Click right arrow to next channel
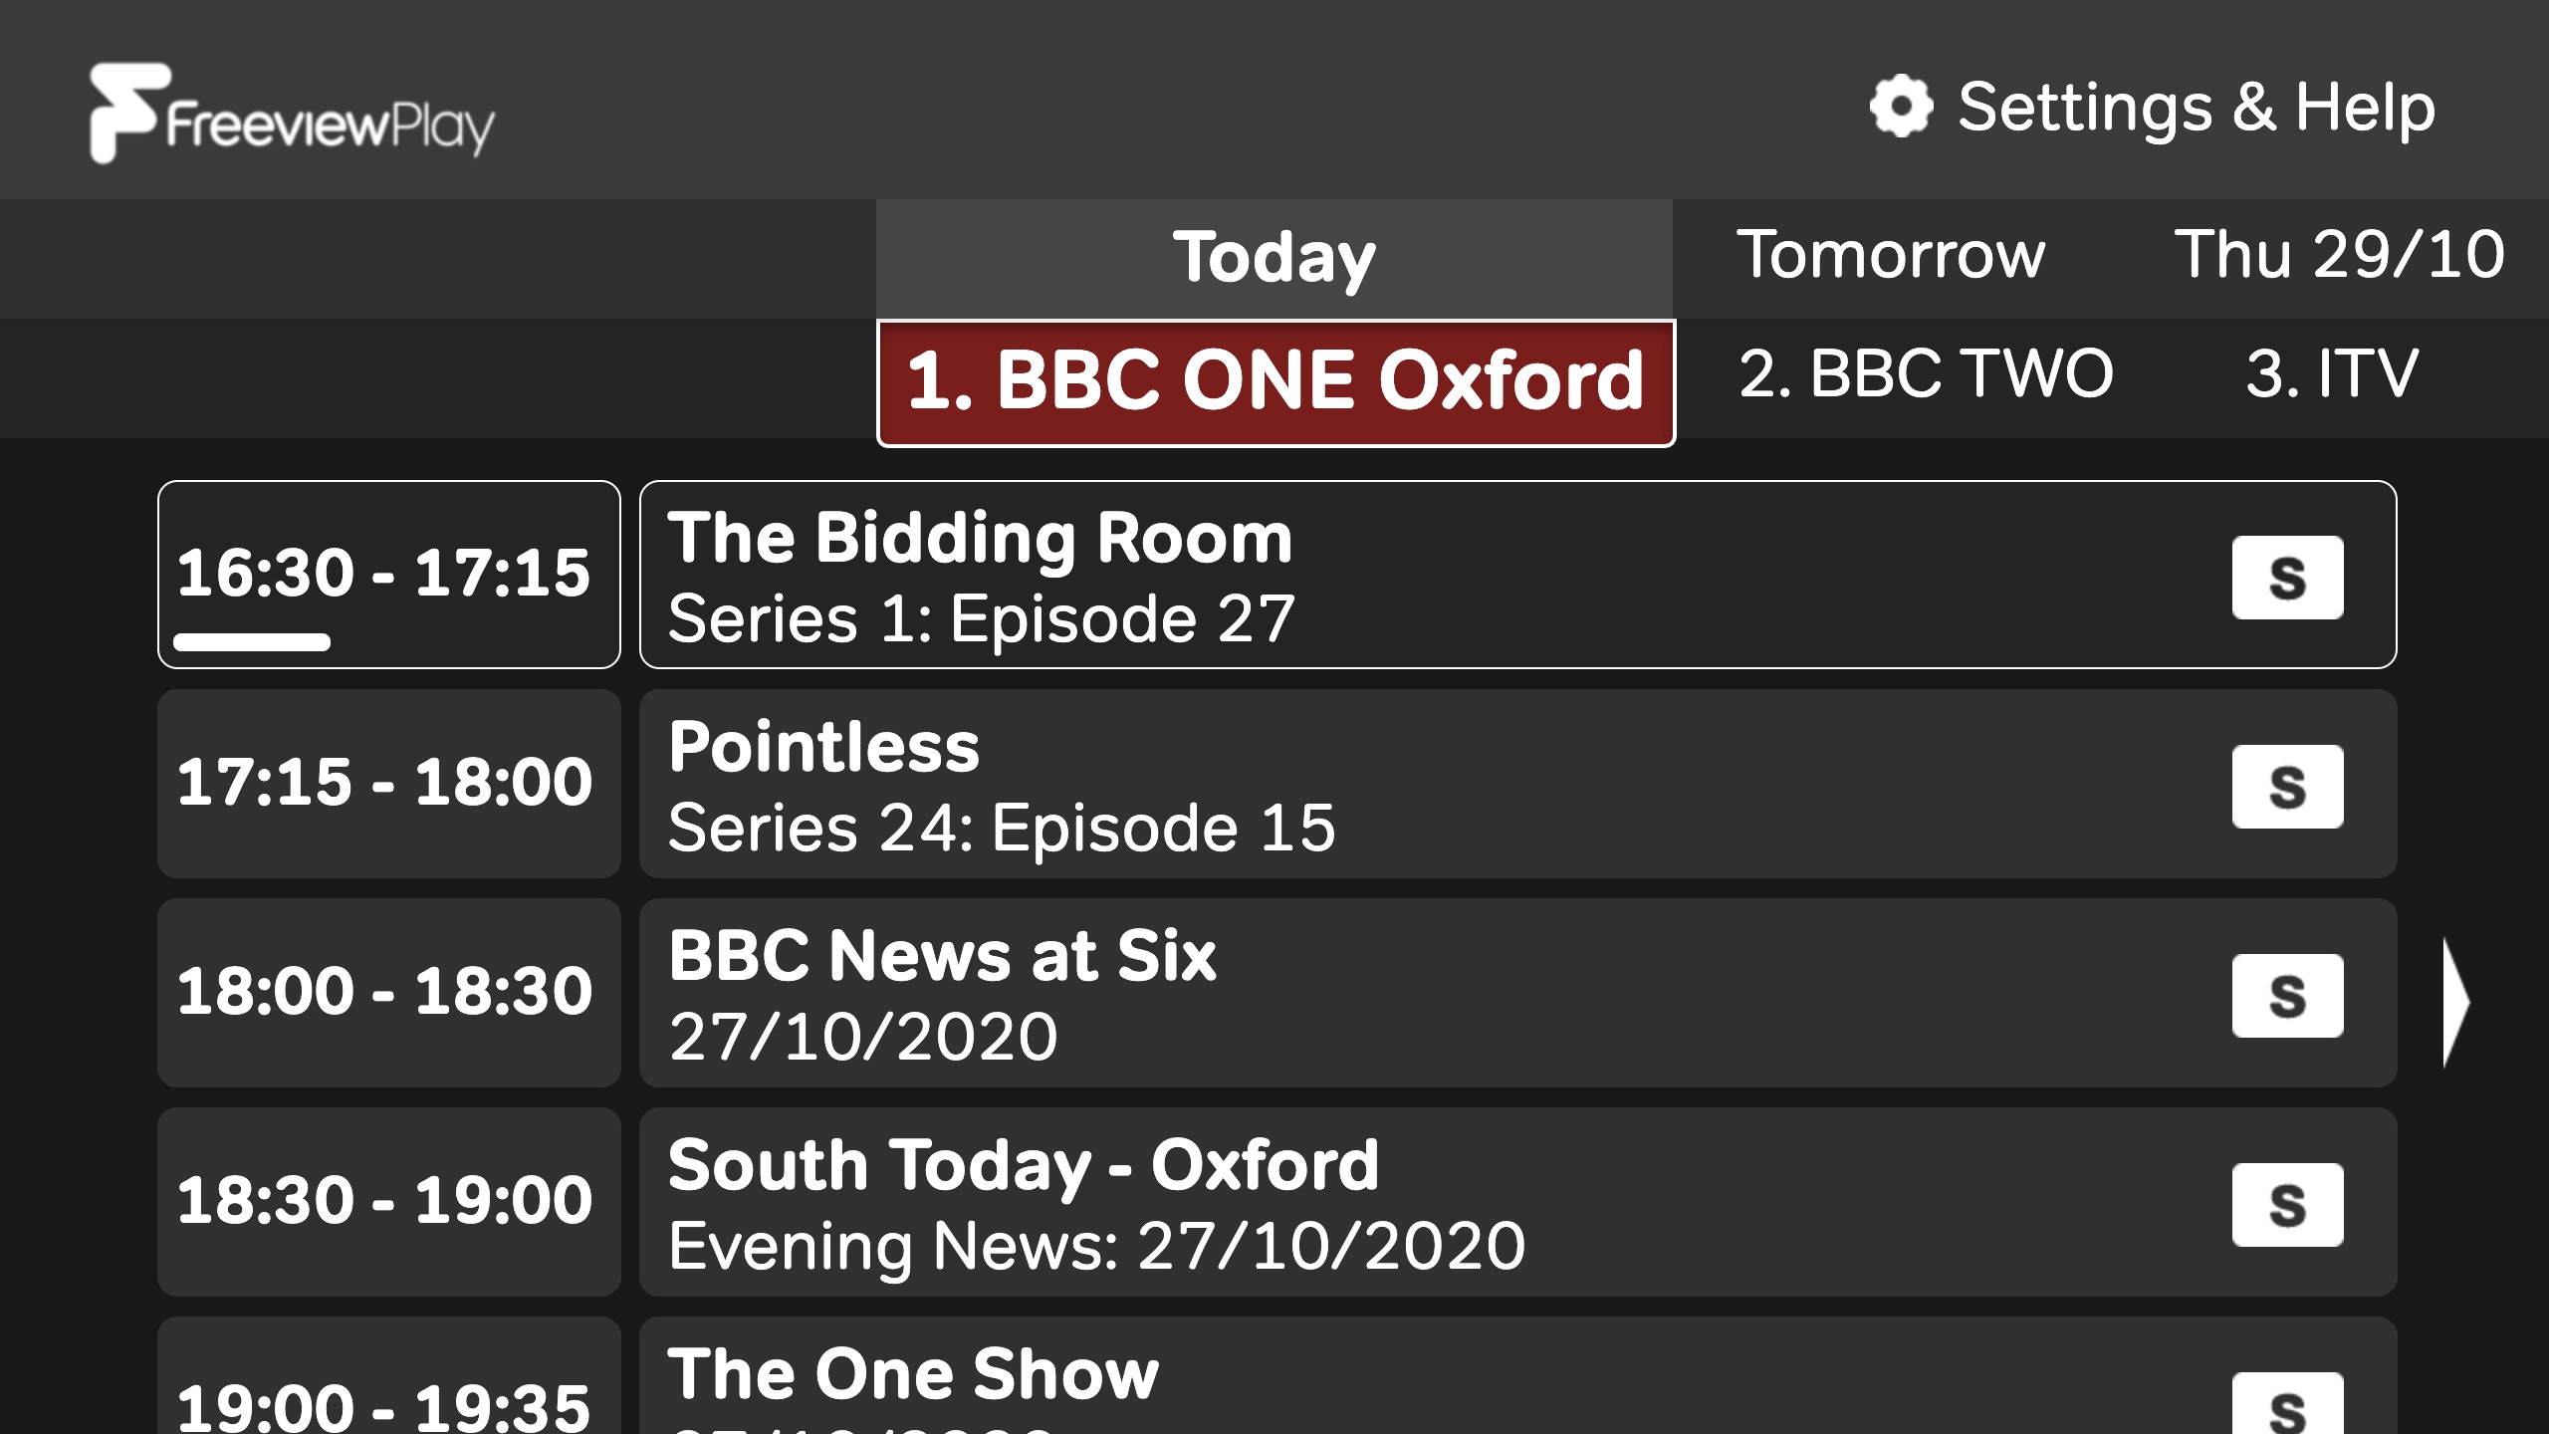This screenshot has height=1434, width=2549. (2456, 1002)
